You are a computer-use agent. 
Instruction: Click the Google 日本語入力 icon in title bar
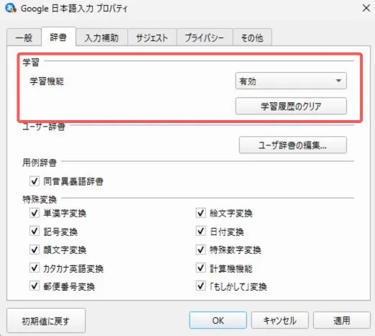pos(10,8)
